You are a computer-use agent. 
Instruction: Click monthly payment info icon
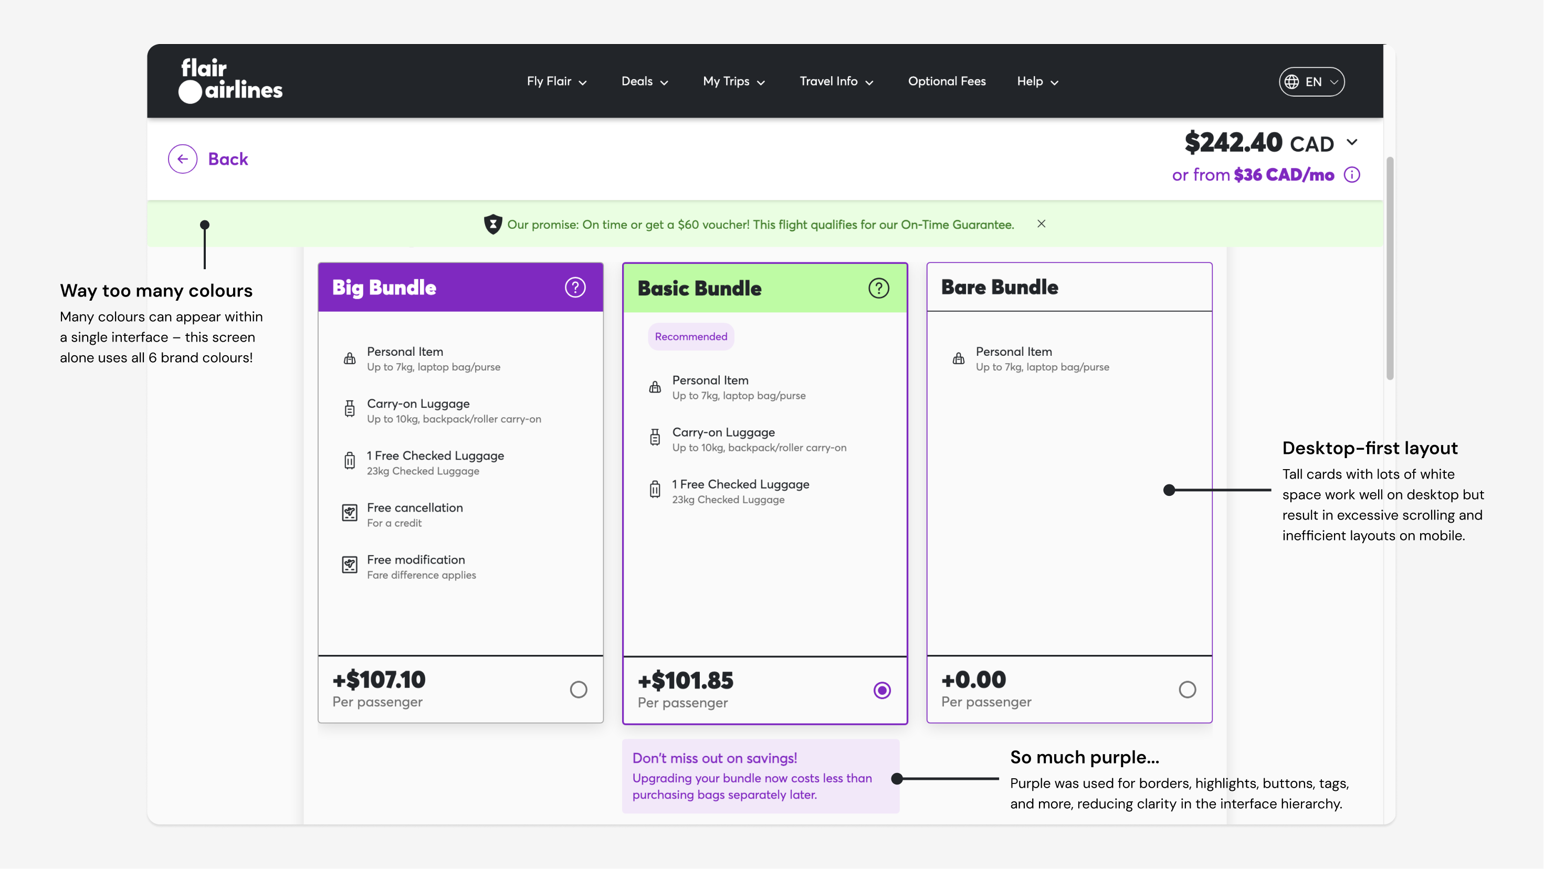[1352, 174]
